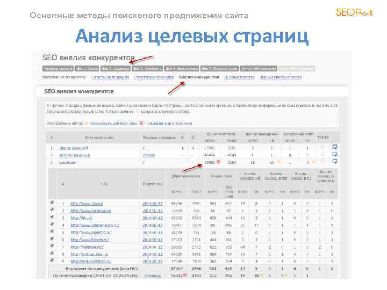Open the Шаг 3 step tab
The image size is (387, 290).
[x=147, y=69]
